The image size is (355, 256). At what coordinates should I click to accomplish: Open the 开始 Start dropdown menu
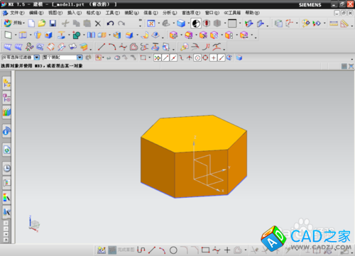tap(14, 23)
